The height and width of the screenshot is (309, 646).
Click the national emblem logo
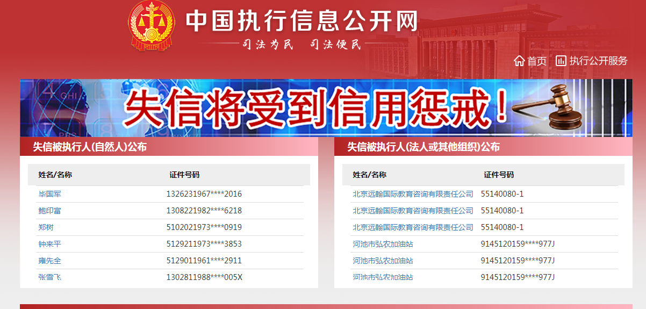pyautogui.click(x=152, y=25)
